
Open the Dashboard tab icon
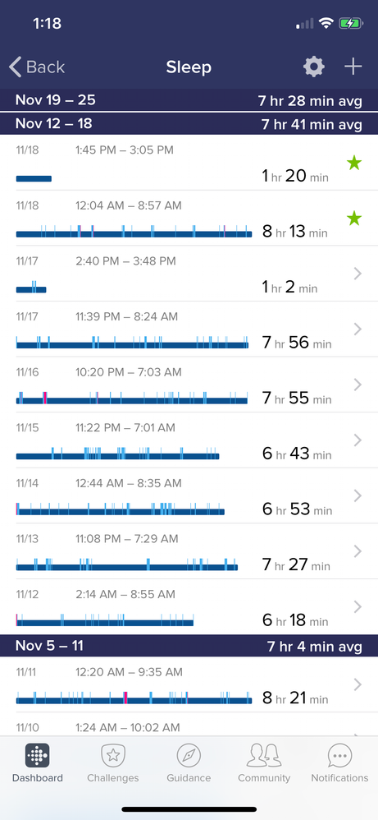(37, 755)
